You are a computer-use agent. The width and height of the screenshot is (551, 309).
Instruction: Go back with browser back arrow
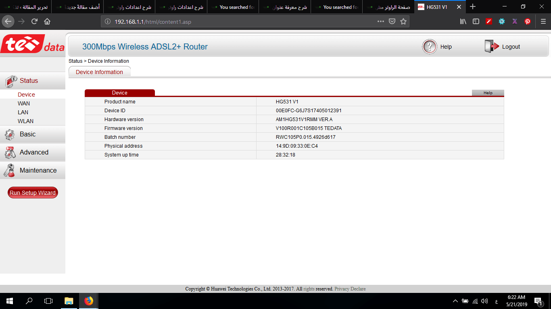click(x=8, y=21)
